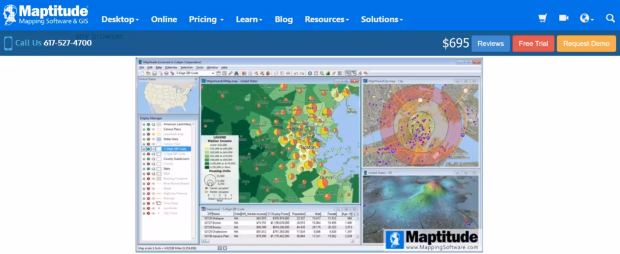Click the Landmark Area yellow style swatch
This screenshot has width=620, height=254.
[159, 134]
